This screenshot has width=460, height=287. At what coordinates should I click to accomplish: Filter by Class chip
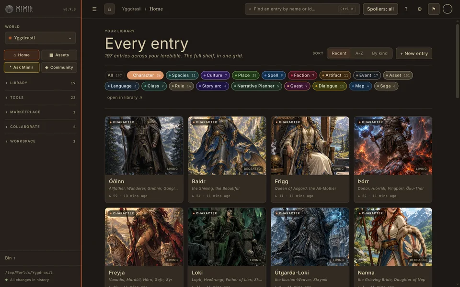pyautogui.click(x=154, y=86)
